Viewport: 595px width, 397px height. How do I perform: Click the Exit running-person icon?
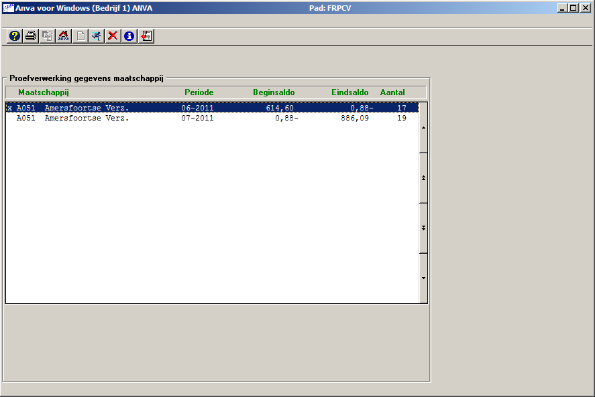(95, 35)
